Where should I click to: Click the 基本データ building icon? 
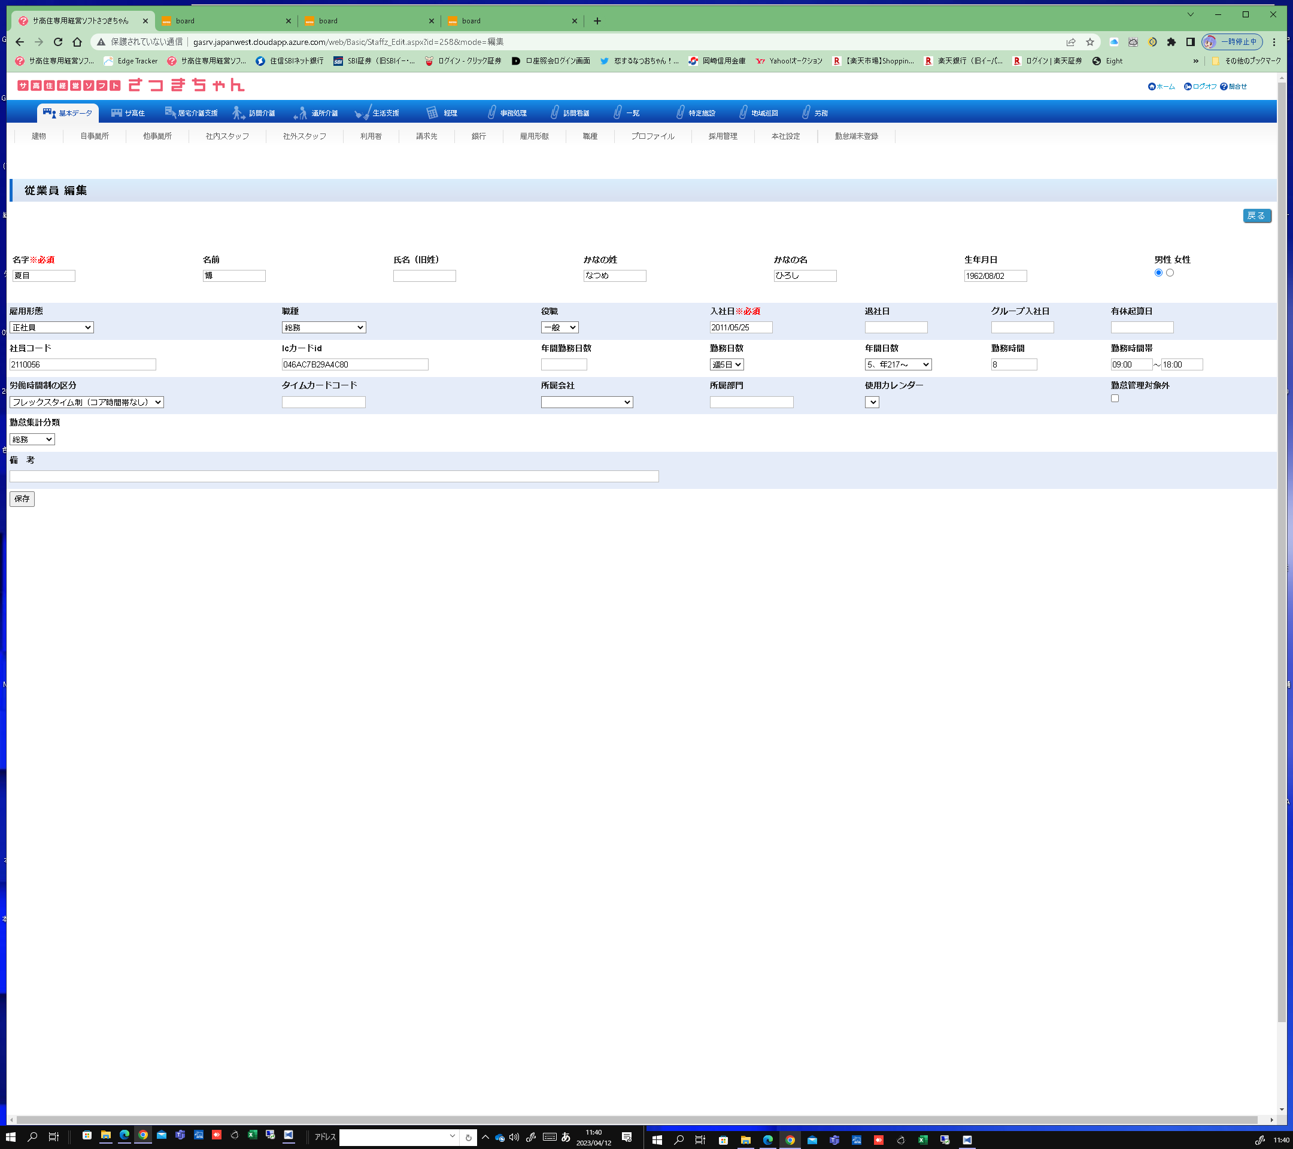click(x=48, y=113)
